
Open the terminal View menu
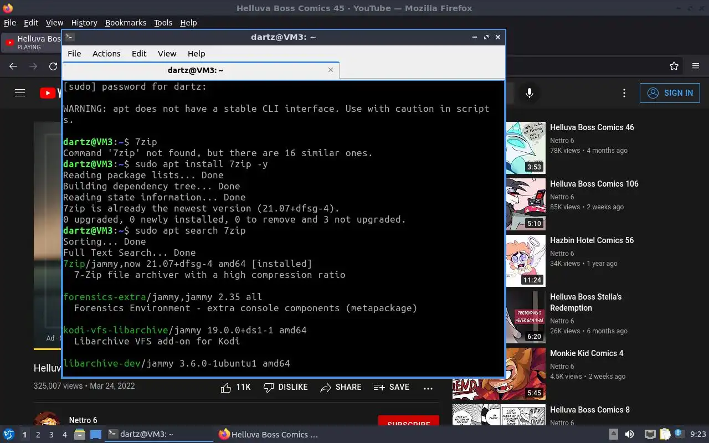click(x=167, y=54)
